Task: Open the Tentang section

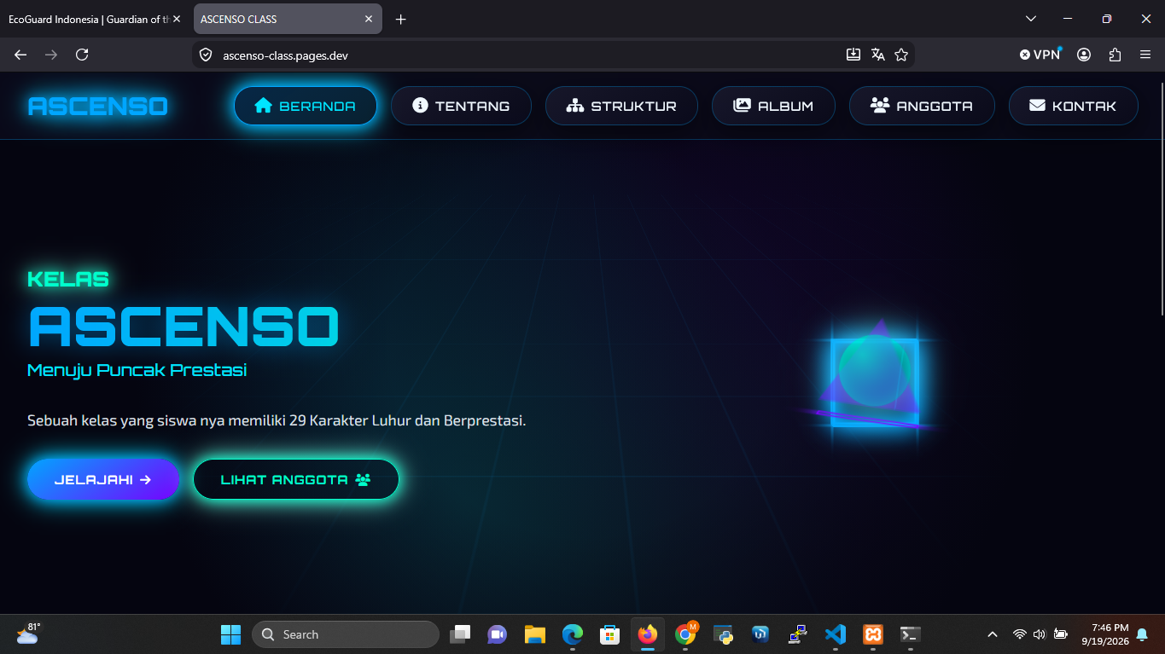Action: coord(461,106)
